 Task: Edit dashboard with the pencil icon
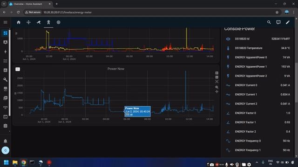pyautogui.click(x=288, y=22)
